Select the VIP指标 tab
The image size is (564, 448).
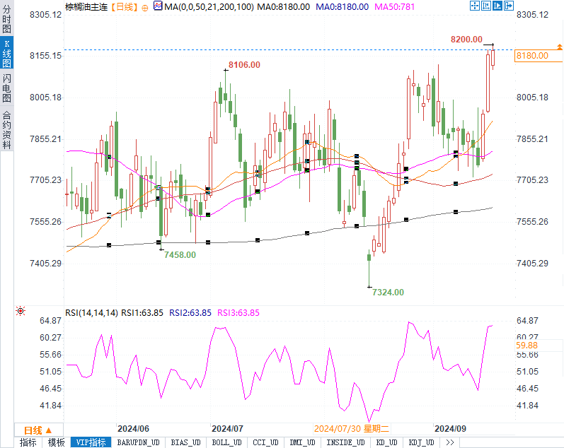pos(91,442)
